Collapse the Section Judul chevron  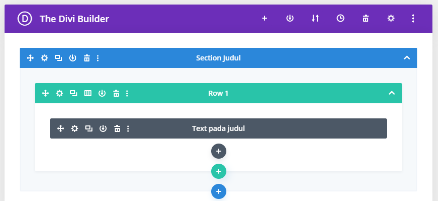(x=407, y=58)
